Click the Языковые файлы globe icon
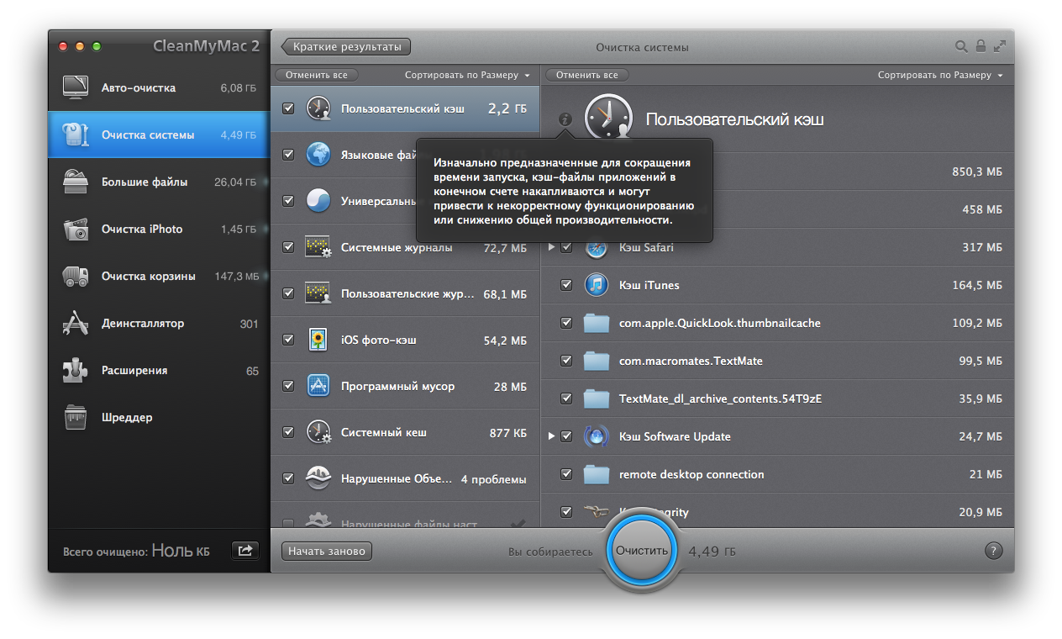Viewport: 1062px width, 639px height. tap(318, 155)
